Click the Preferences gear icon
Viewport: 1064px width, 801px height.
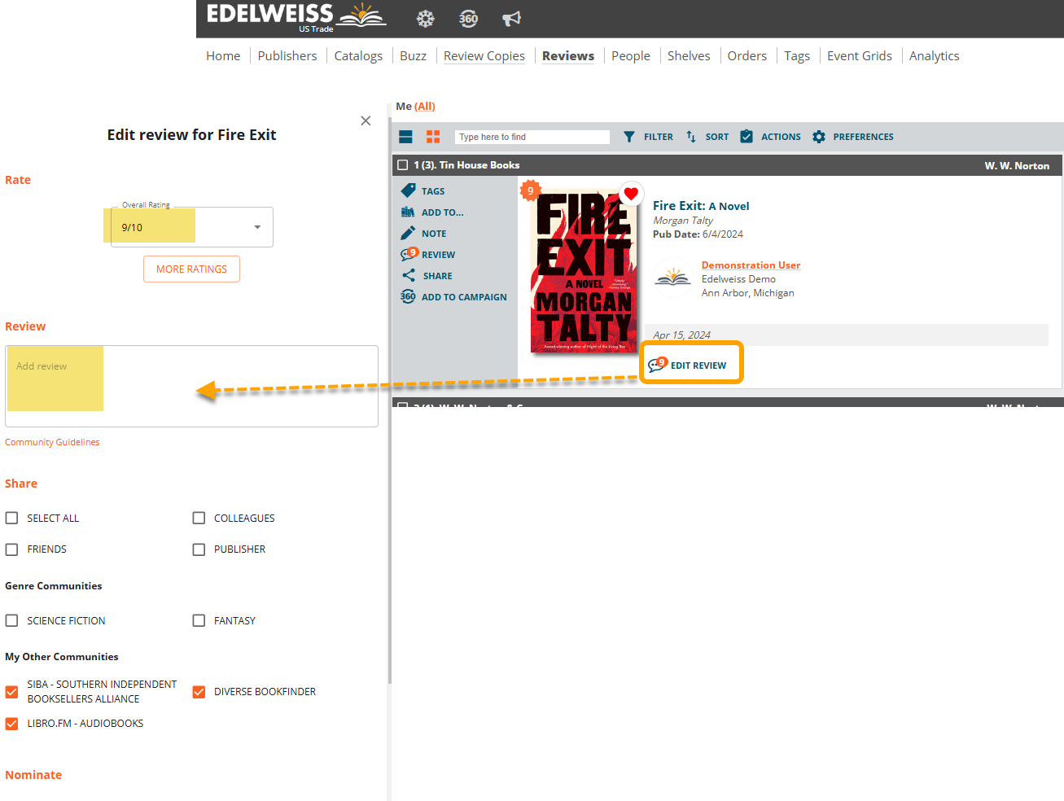tap(819, 137)
